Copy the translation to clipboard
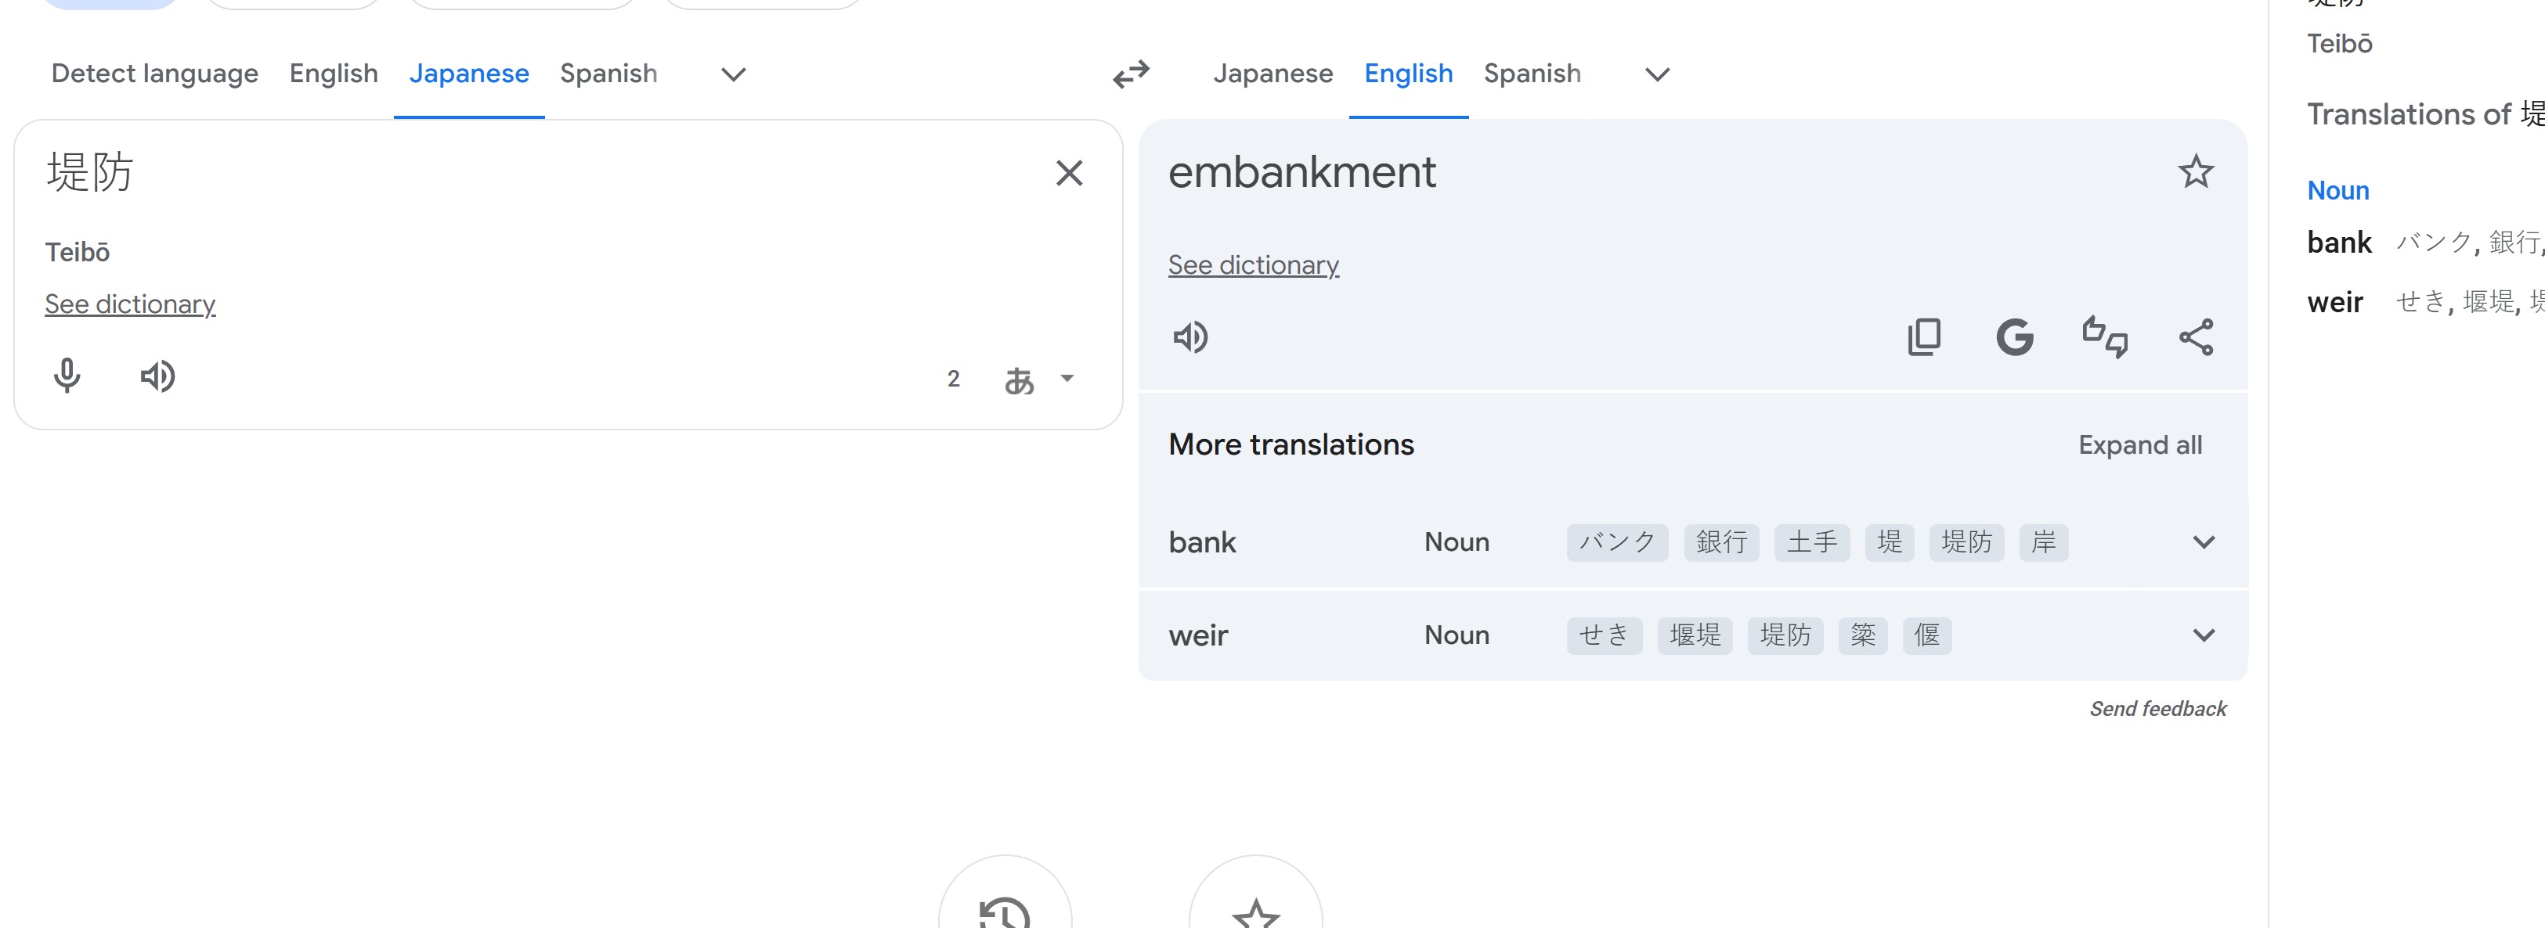This screenshot has height=928, width=2545. pyautogui.click(x=1923, y=338)
